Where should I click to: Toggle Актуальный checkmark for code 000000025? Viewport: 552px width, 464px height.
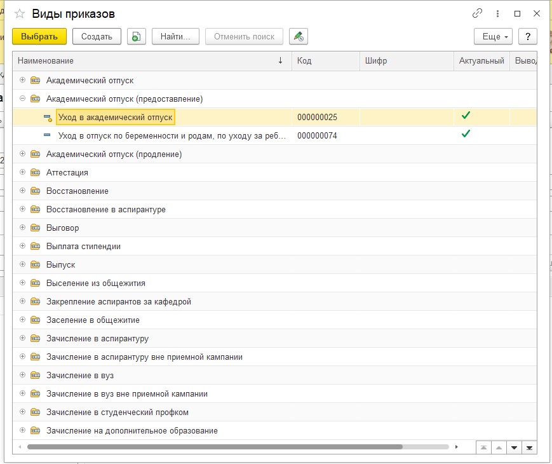466,115
